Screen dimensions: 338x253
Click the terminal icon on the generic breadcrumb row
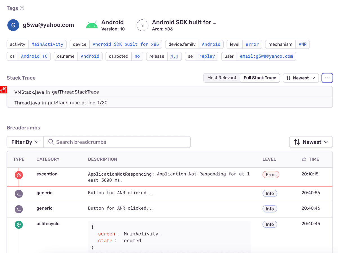tap(19, 194)
